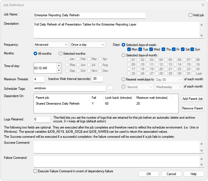Select the Nearest weekdays to radio button

tap(124, 79)
